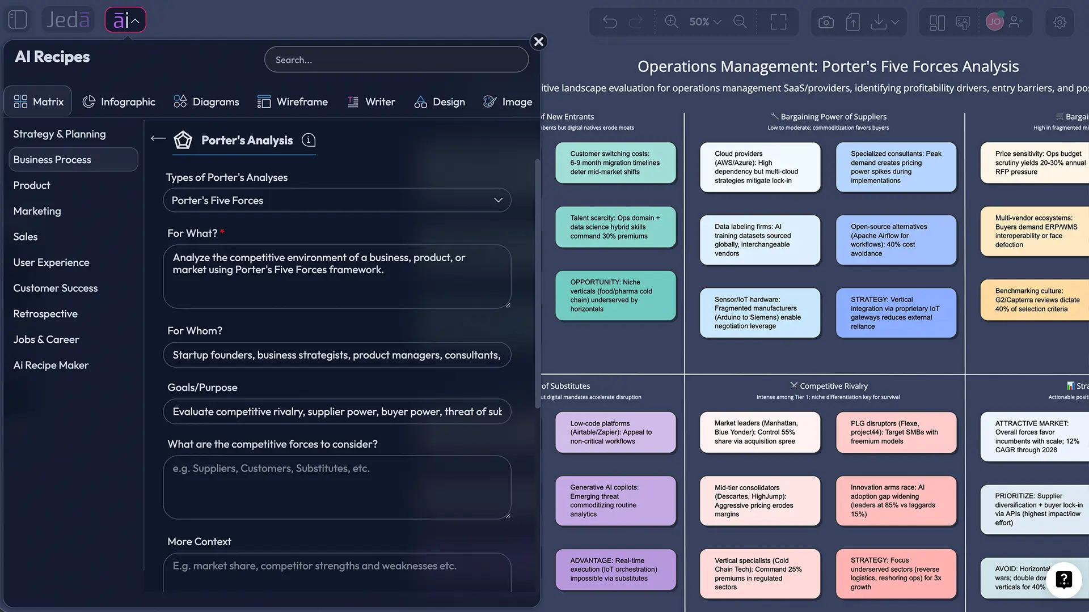Viewport: 1089px width, 612px height.
Task: Open the help question mark button
Action: point(1063,579)
